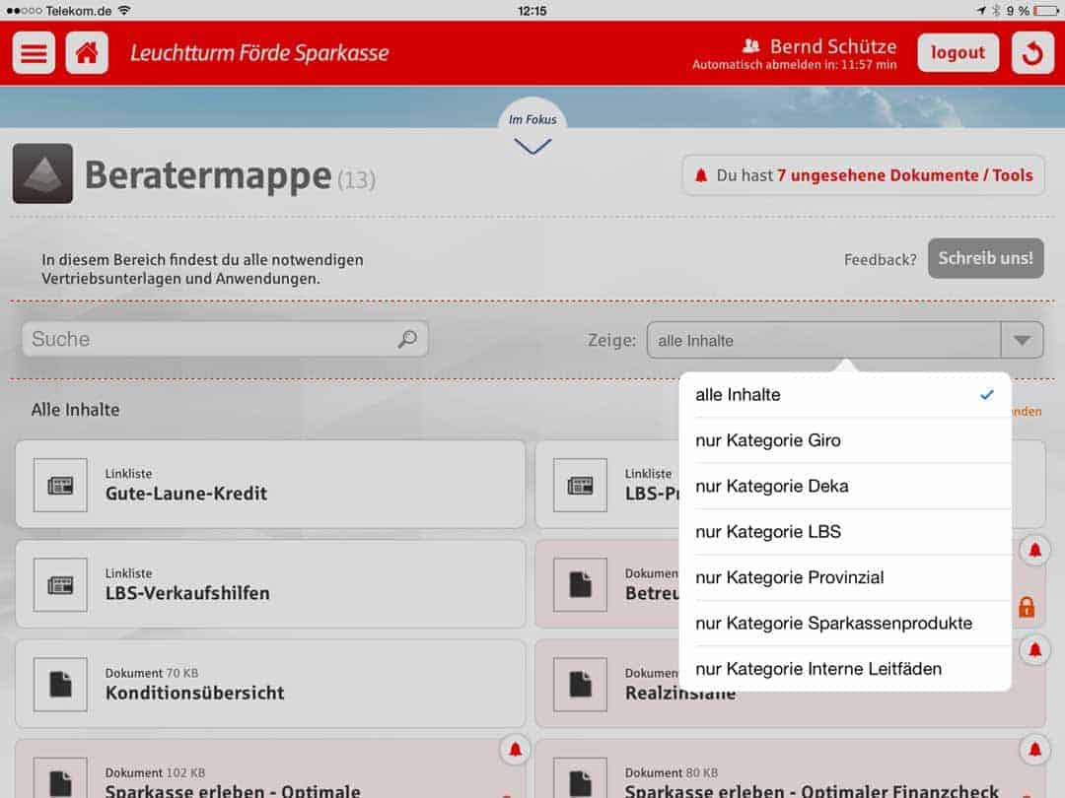The width and height of the screenshot is (1065, 798).
Task: Click the alle Inhalte combo box
Action: (x=845, y=340)
